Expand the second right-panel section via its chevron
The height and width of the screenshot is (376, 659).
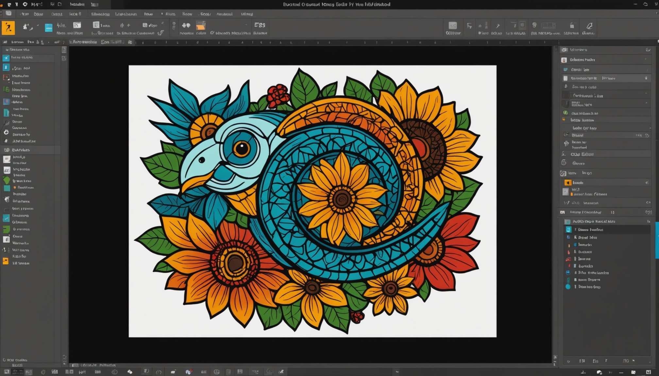coord(646,59)
